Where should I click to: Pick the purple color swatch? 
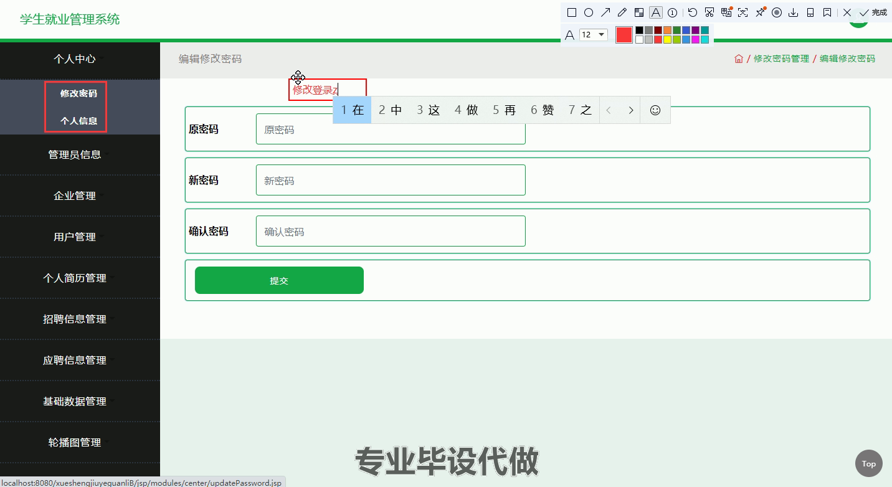[x=695, y=30]
